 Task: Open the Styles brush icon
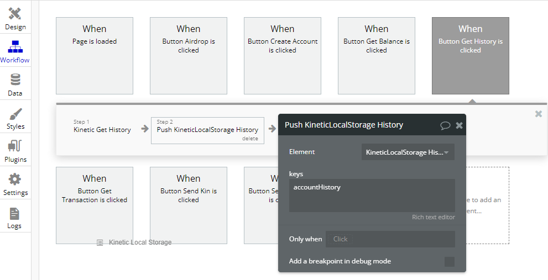(x=15, y=114)
